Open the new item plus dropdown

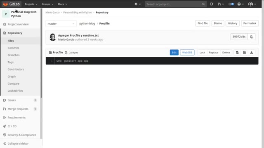coord(137,4)
